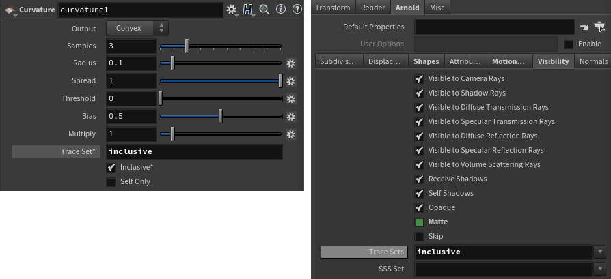Click the Curvature node type icon
The height and width of the screenshot is (279, 611).
click(10, 10)
